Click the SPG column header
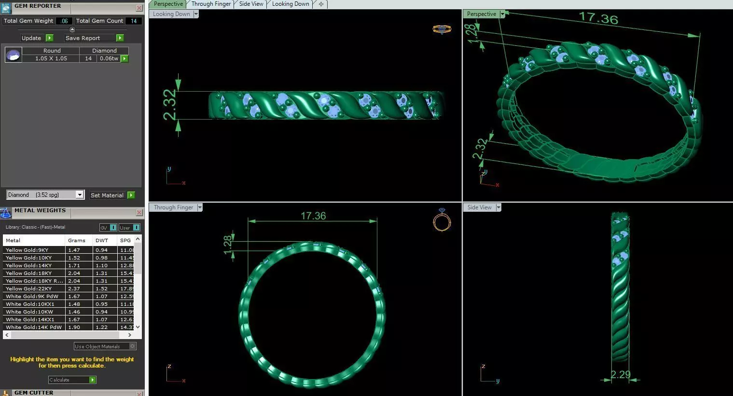Image resolution: width=733 pixels, height=396 pixels. pyautogui.click(x=125, y=240)
